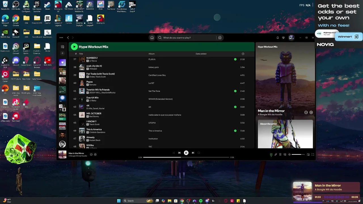Pause the current song

coord(186,153)
